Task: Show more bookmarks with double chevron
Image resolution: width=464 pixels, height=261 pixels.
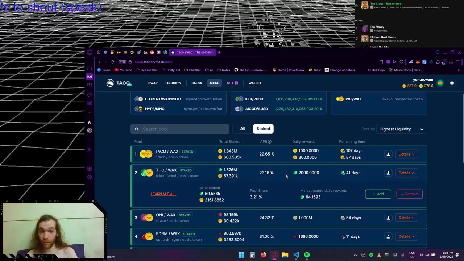Action: click(x=459, y=70)
